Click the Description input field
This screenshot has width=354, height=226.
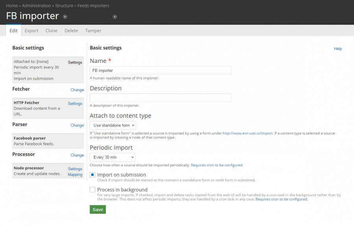coord(160,98)
